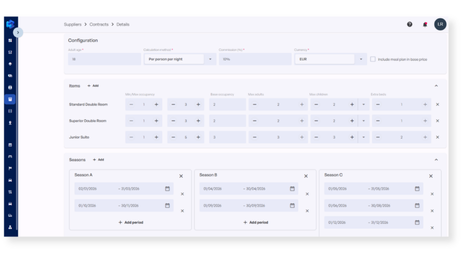462x254 pixels.
Task: Open the Currency dropdown showing EUR
Action: 330,59
